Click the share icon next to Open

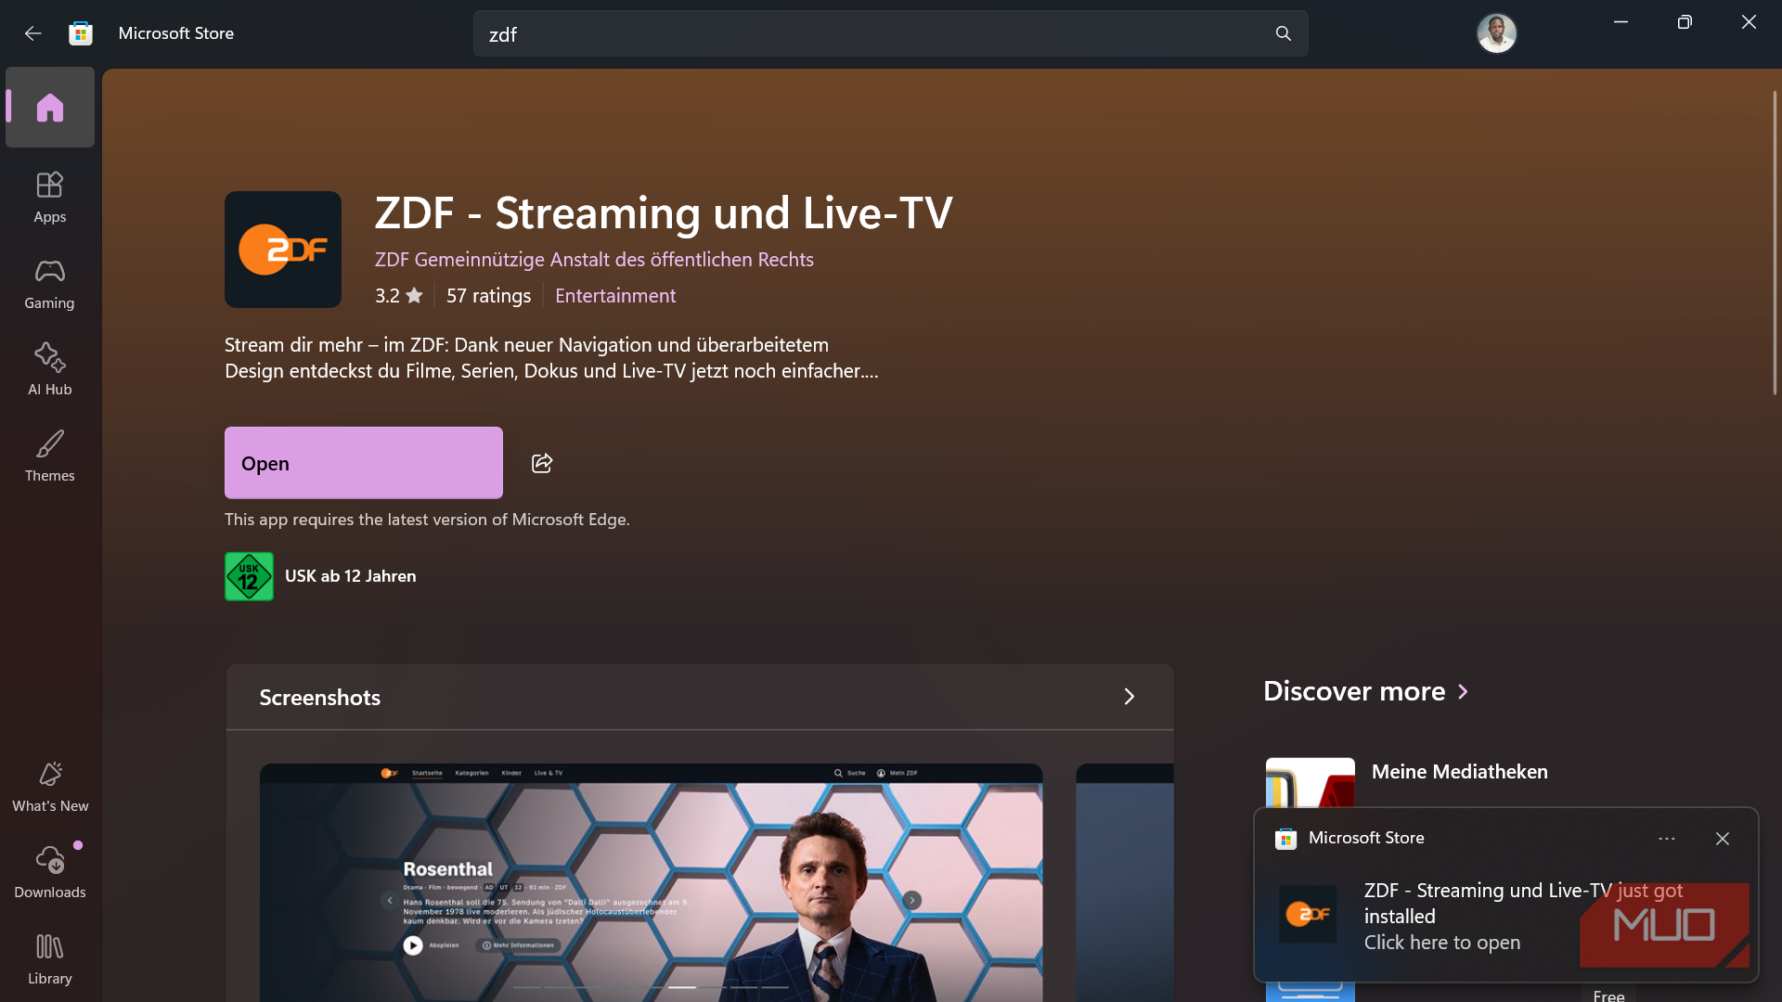542,463
